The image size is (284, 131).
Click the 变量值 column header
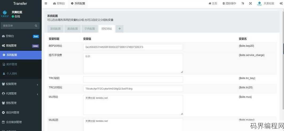(87, 39)
